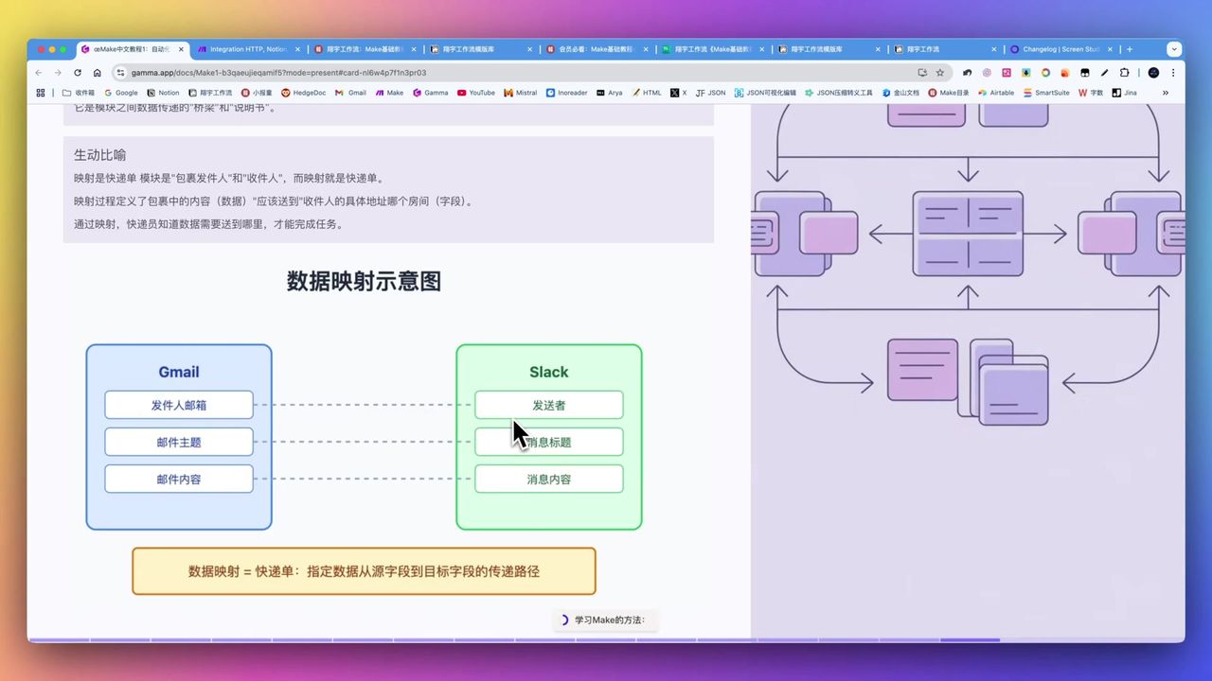
Task: Open the YouTube bookmark
Action: (x=475, y=93)
